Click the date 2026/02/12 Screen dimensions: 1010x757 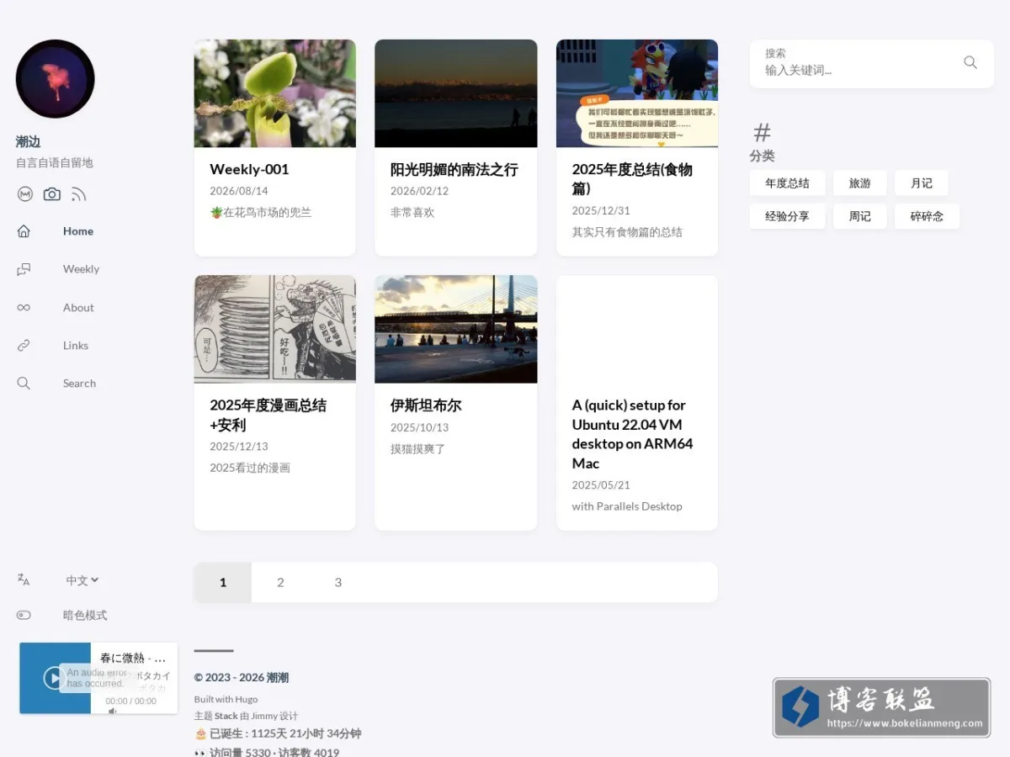419,191
